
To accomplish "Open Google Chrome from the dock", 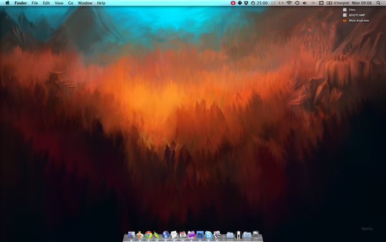I will coord(148,235).
